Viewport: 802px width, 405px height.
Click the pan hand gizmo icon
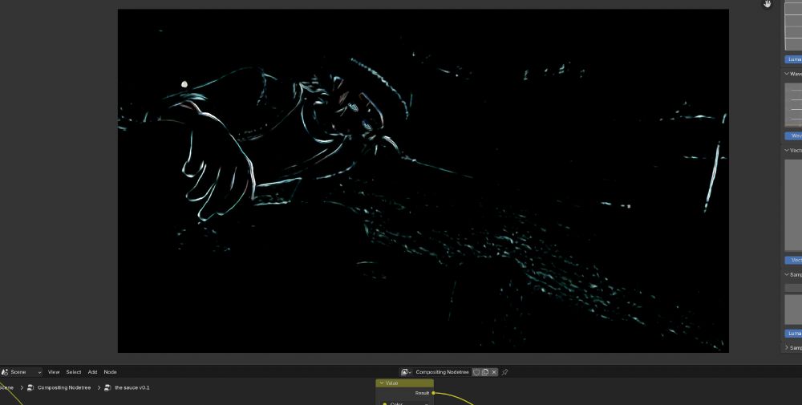pyautogui.click(x=768, y=4)
